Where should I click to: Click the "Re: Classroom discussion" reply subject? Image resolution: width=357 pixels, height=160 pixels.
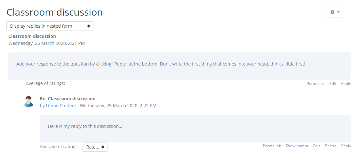tap(67, 99)
